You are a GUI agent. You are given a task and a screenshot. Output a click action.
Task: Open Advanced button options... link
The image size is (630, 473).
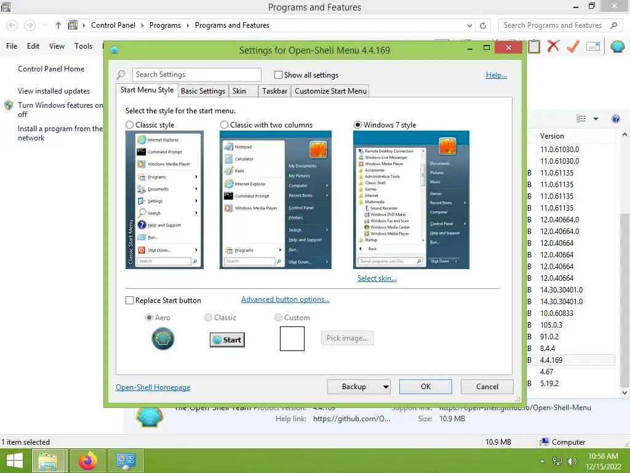pos(285,299)
